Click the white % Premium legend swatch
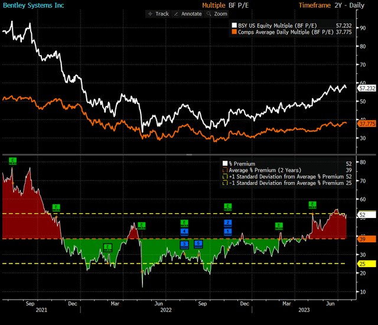 (225, 164)
